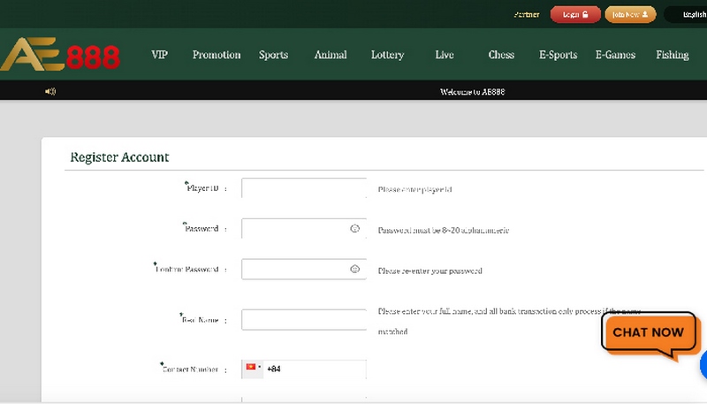Show password using the Password field eye icon

[354, 228]
